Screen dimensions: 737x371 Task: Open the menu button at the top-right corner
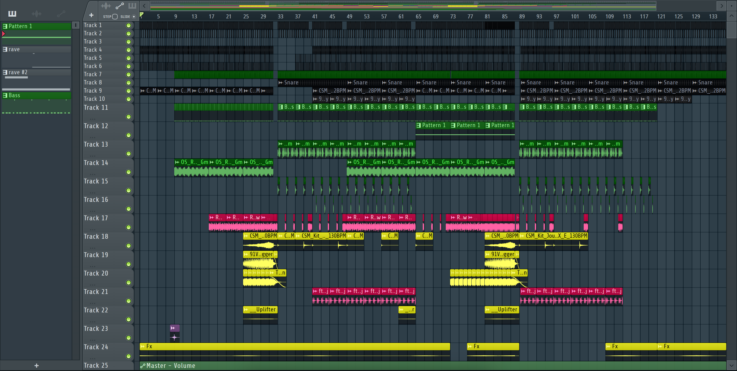[731, 6]
